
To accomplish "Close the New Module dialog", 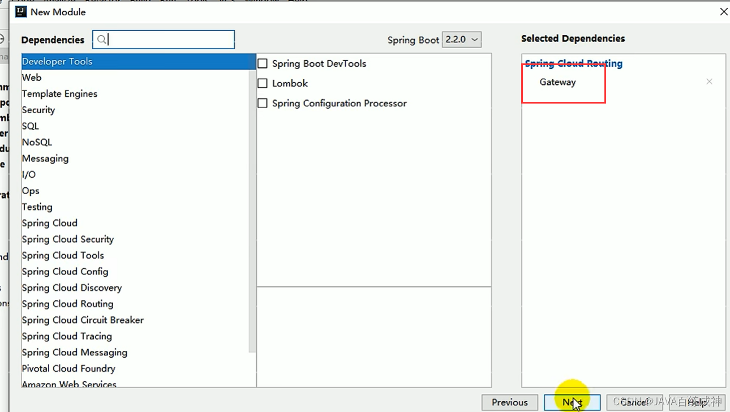I will click(723, 11).
